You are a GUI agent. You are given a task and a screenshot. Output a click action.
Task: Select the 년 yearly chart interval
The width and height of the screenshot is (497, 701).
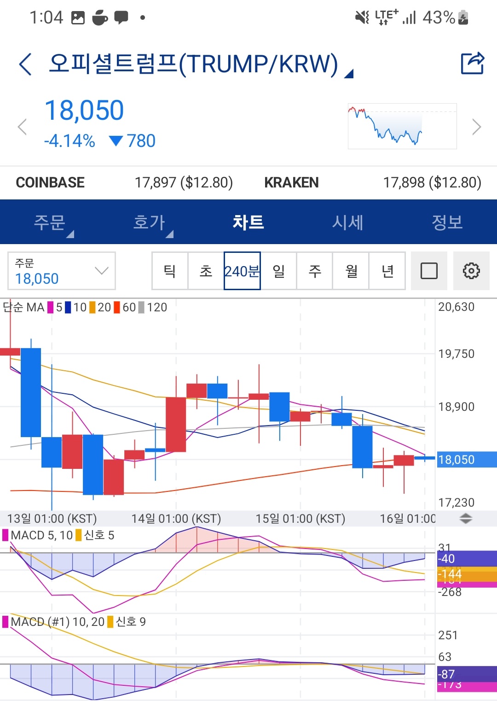[387, 271]
